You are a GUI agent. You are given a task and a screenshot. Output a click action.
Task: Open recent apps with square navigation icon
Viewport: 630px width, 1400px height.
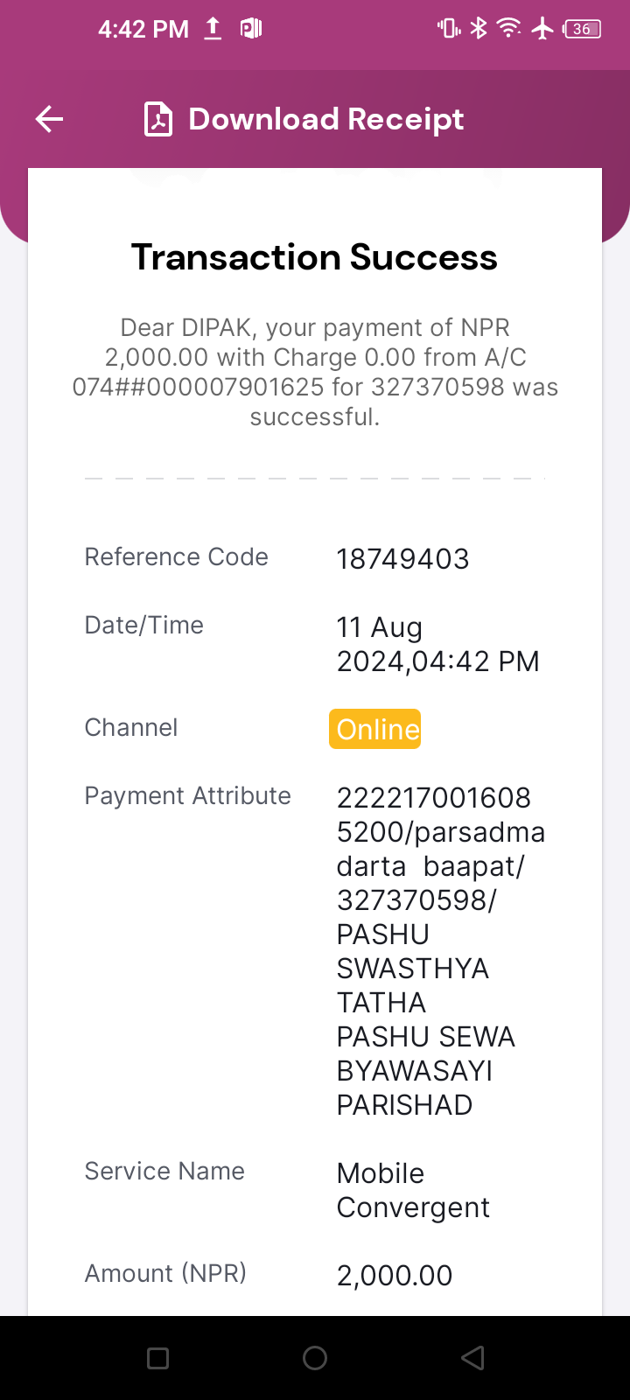coord(157,1358)
